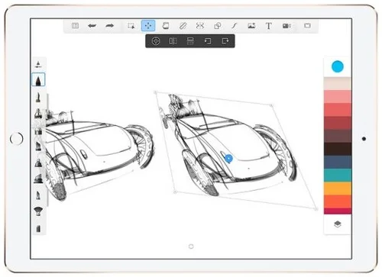Select the highlighted pencil brush
Image resolution: width=382 pixels, height=277 pixels.
pyautogui.click(x=38, y=79)
